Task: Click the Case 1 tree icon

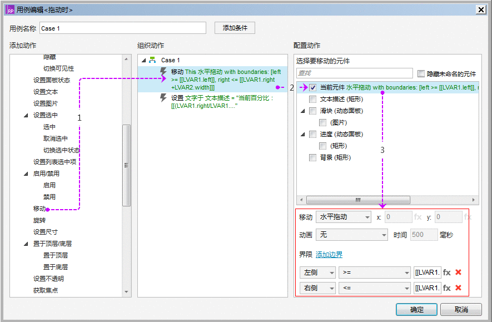Action: (152, 60)
